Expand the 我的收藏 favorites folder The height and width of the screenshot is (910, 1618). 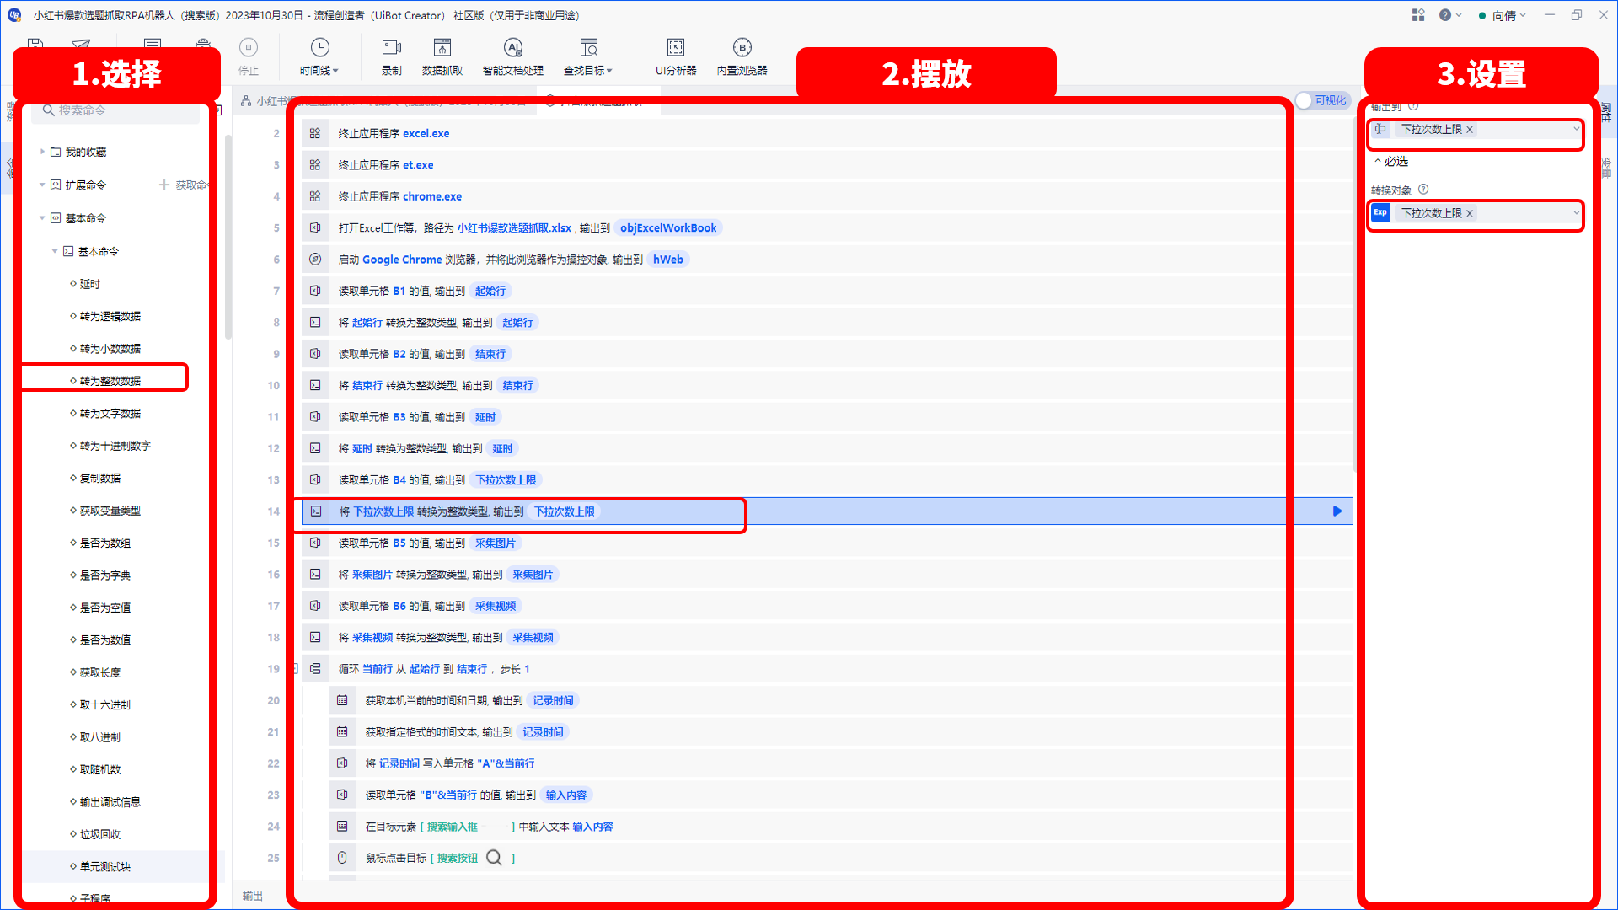pos(42,153)
